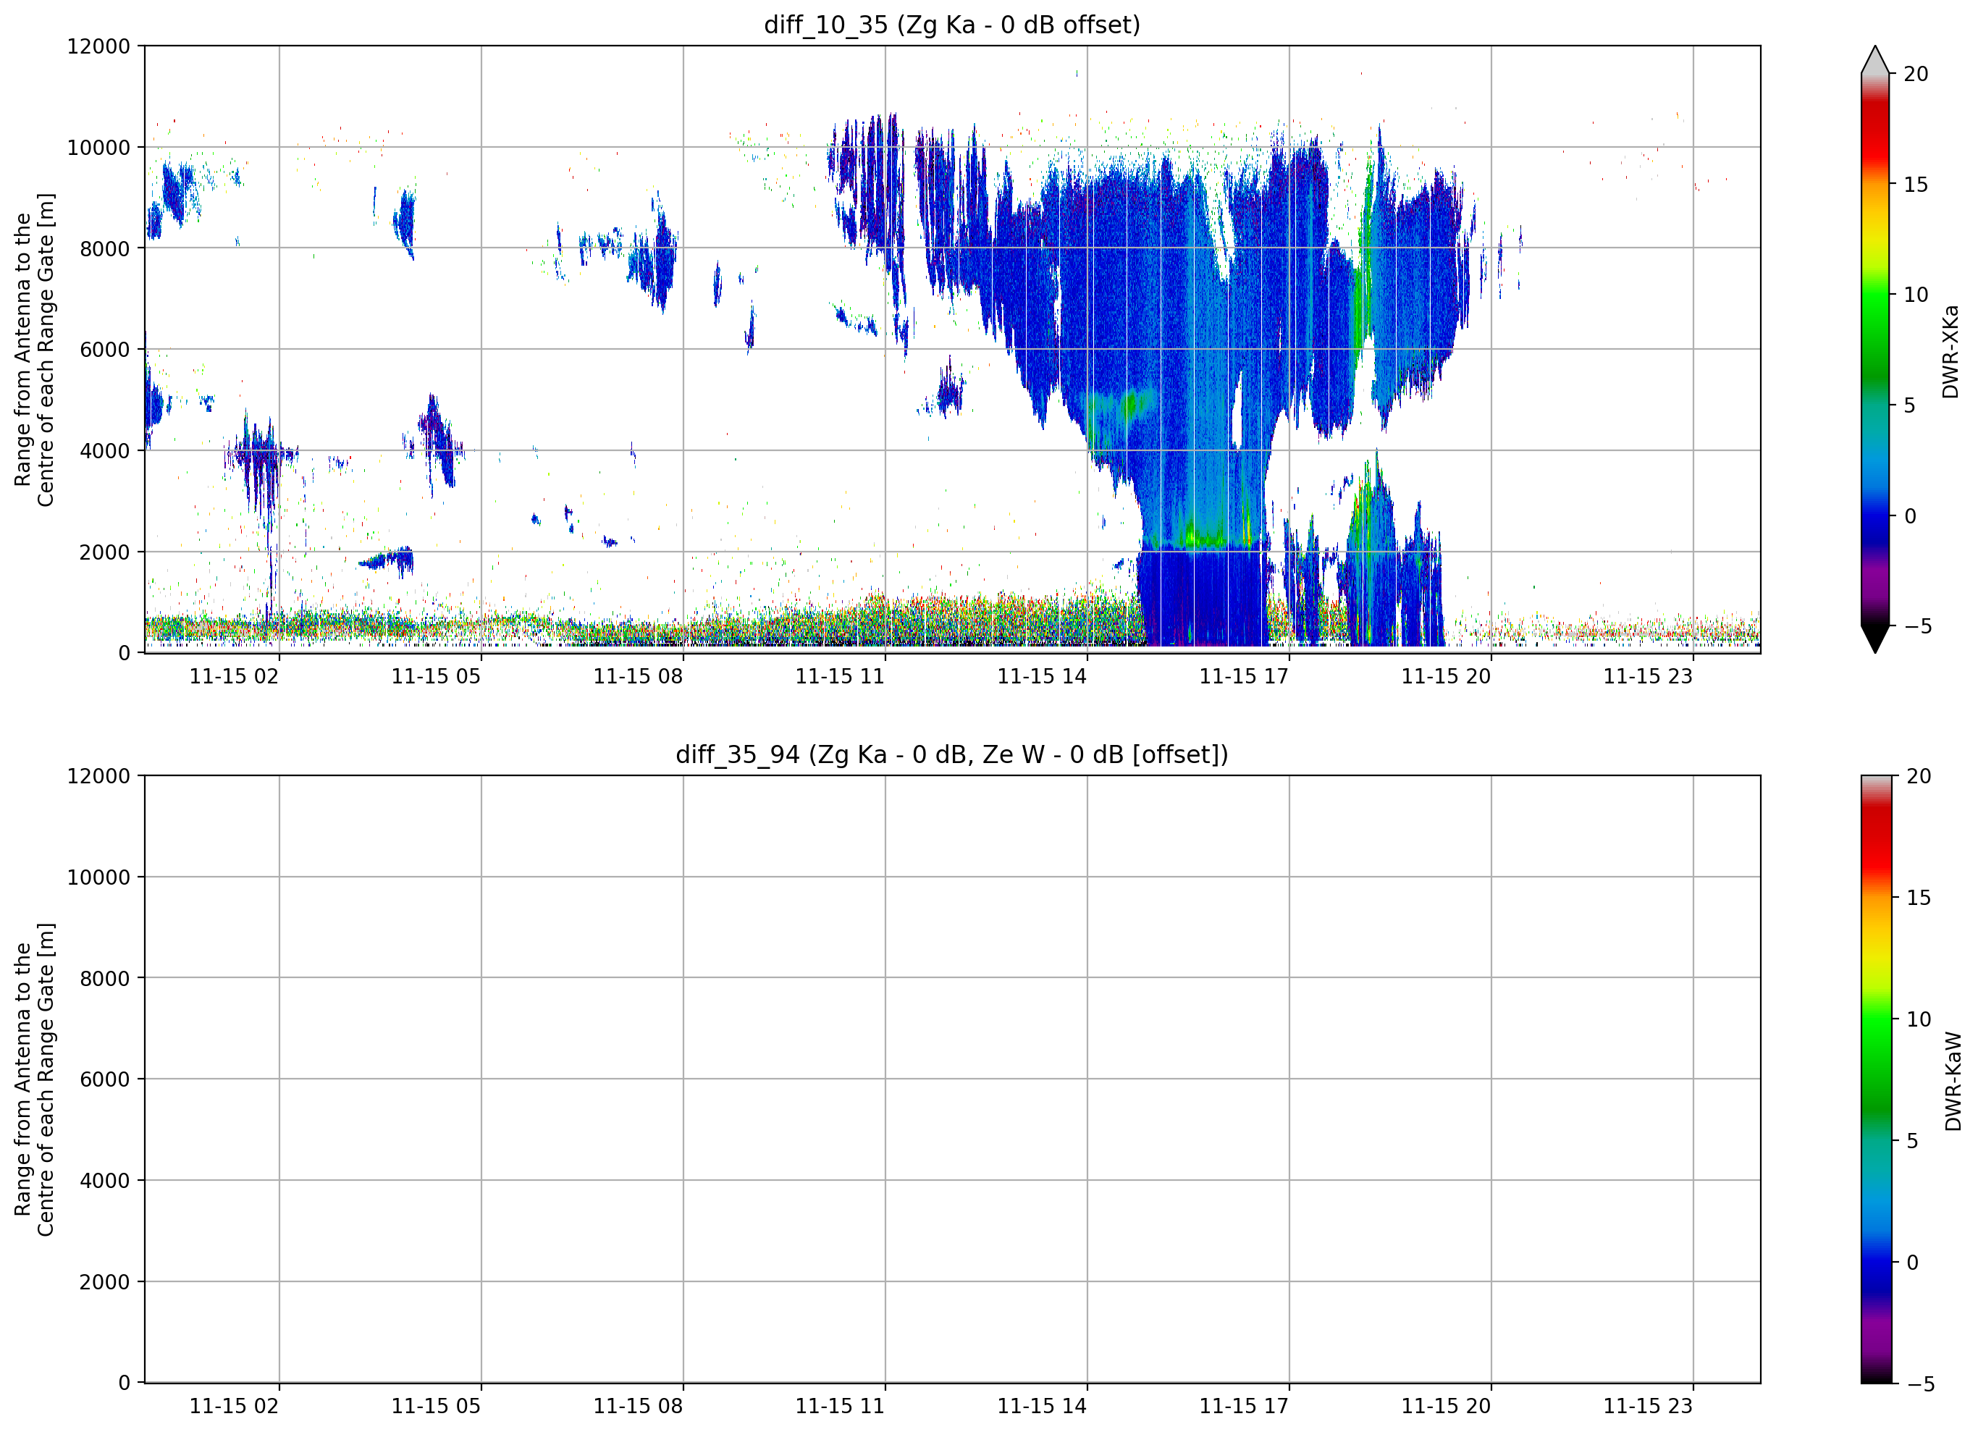Click y-tick "2000" of diff_35_94 plot
1978x1432 pixels.
(105, 1282)
